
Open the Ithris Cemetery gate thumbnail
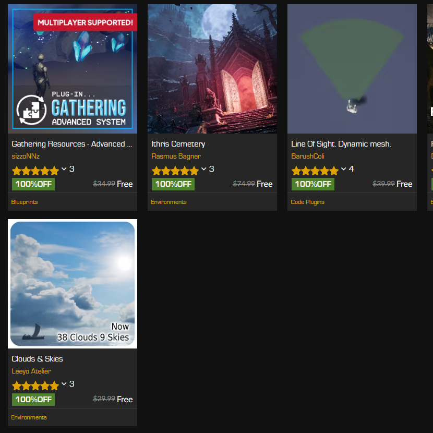click(x=212, y=69)
